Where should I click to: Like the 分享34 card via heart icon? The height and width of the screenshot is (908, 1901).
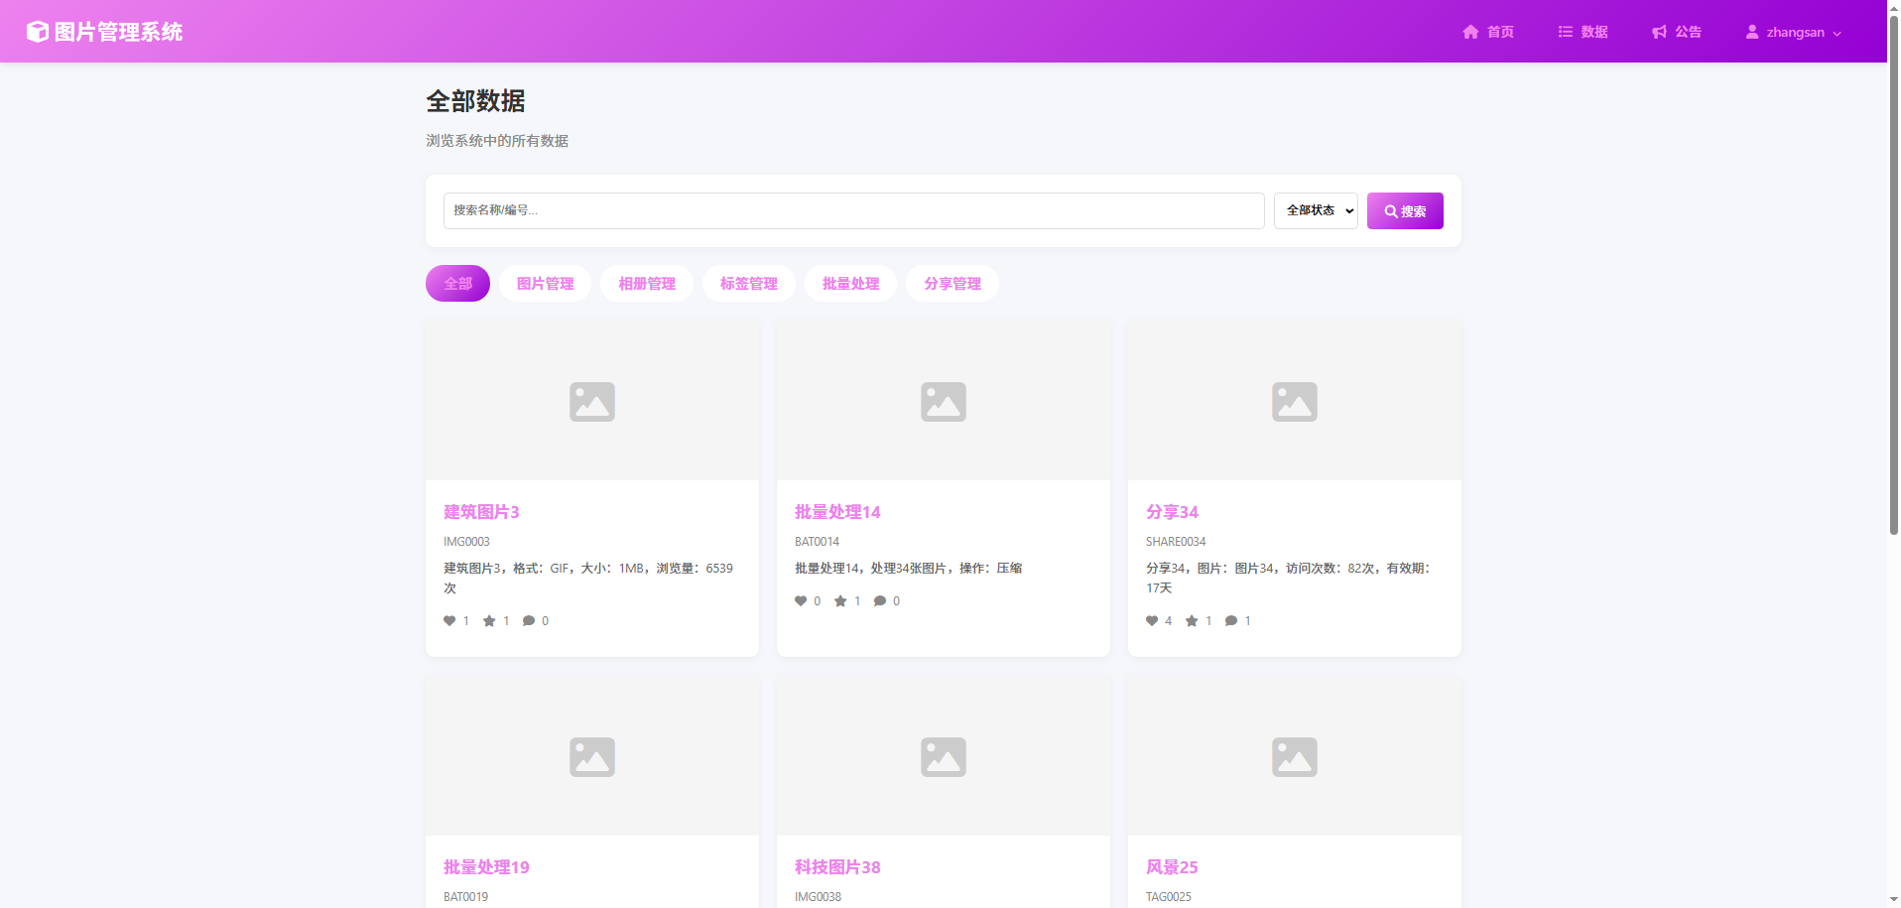[1152, 621]
